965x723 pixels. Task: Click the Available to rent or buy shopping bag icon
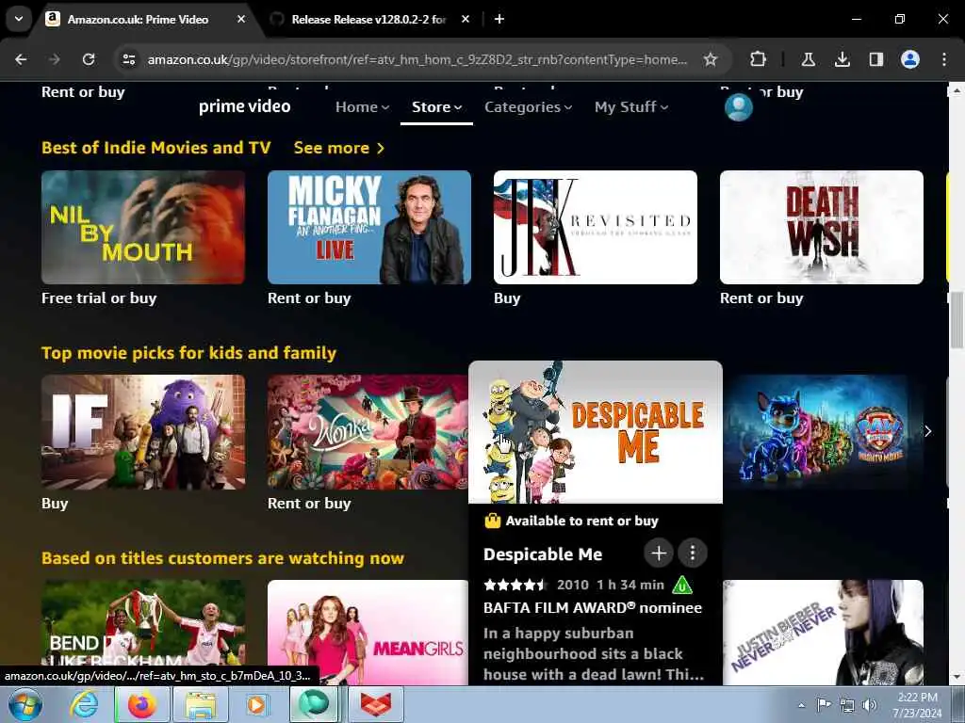492,521
